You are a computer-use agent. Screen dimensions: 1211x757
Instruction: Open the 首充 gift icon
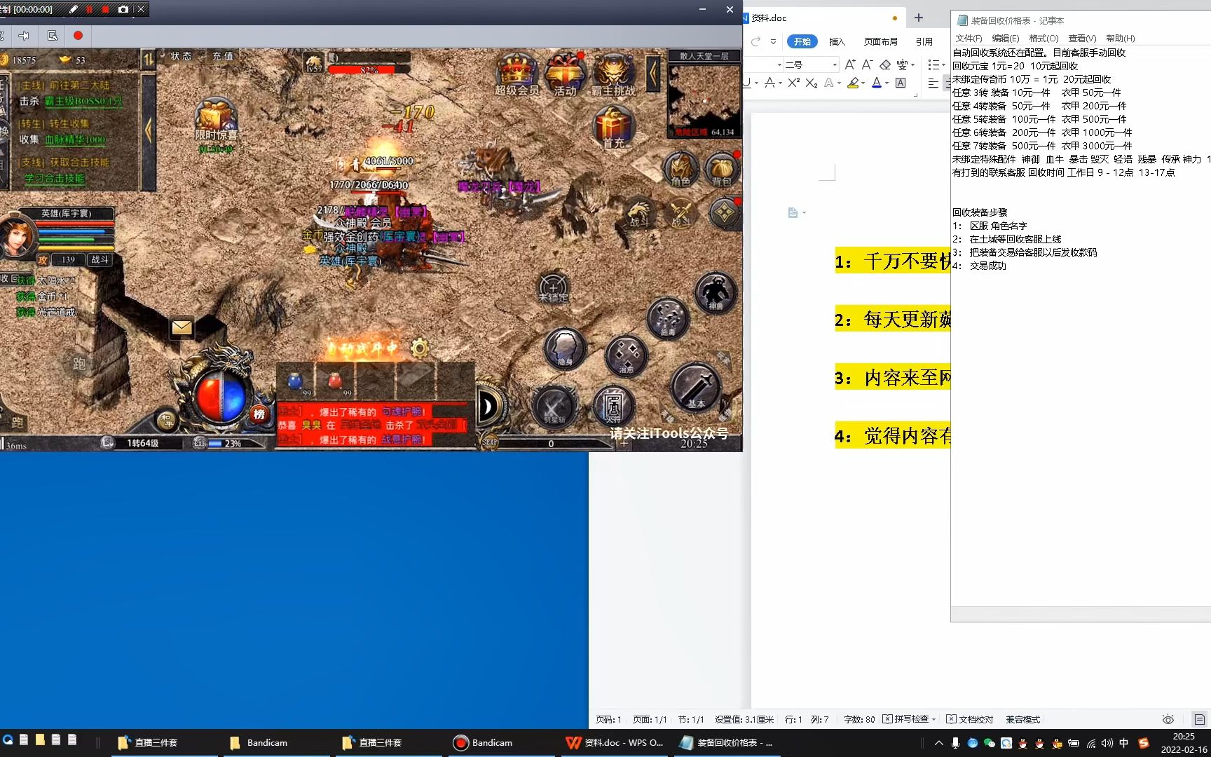[x=613, y=128]
